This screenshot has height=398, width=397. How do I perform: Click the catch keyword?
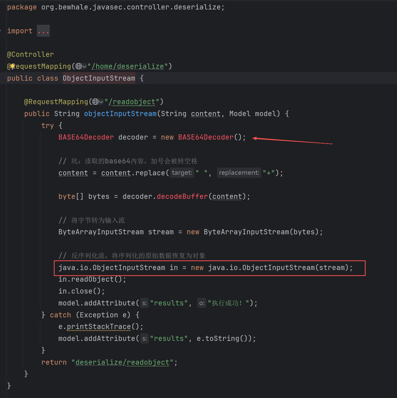(x=60, y=315)
